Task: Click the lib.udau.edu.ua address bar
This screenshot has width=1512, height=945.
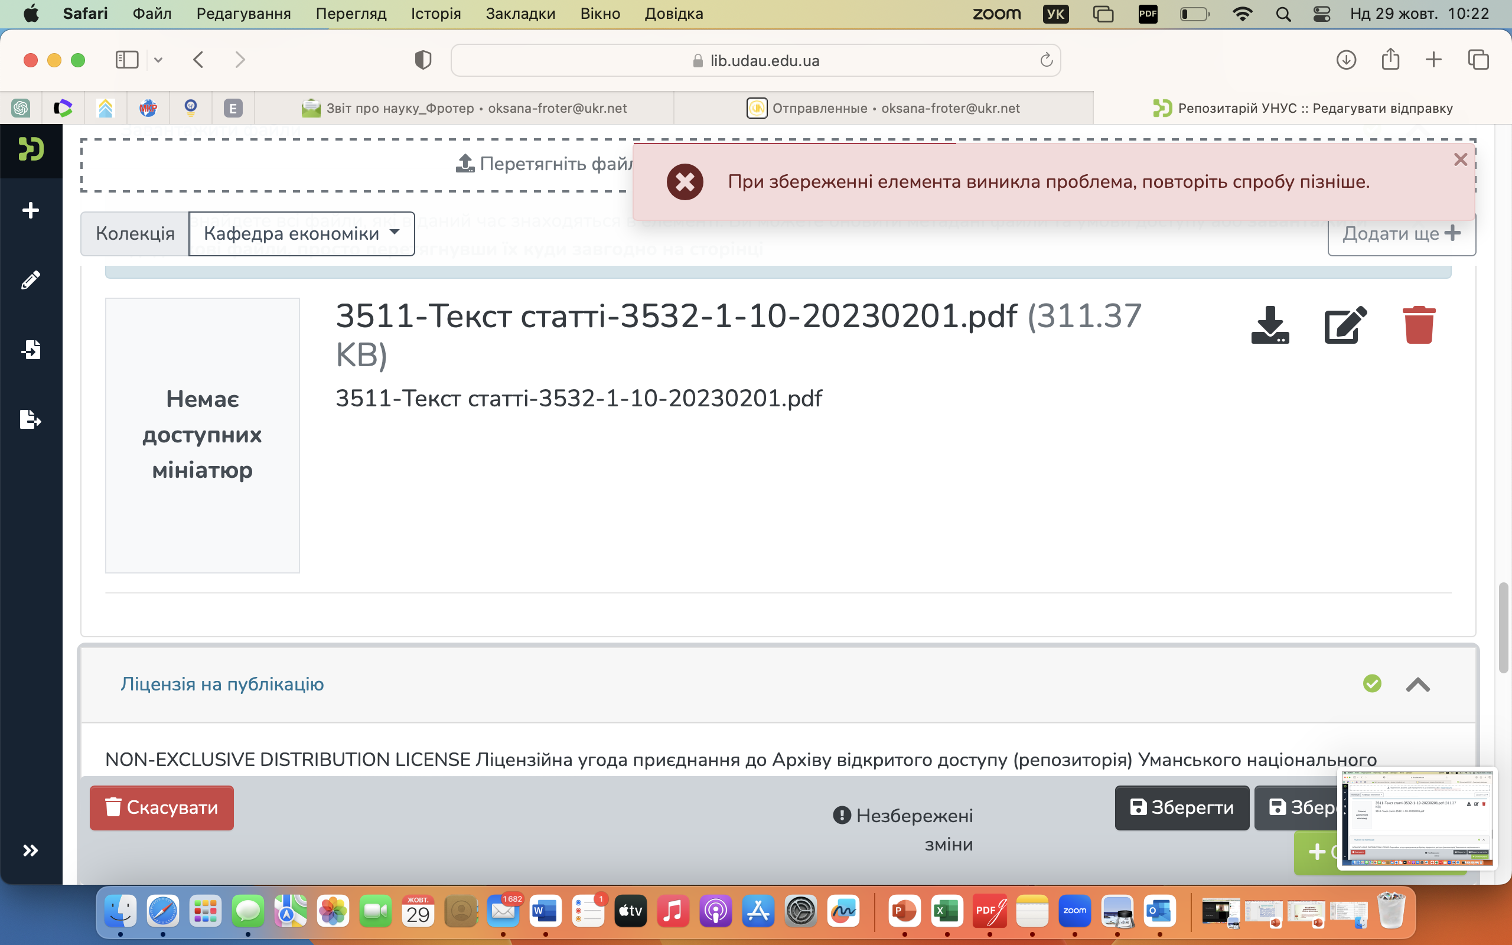Action: (x=755, y=61)
